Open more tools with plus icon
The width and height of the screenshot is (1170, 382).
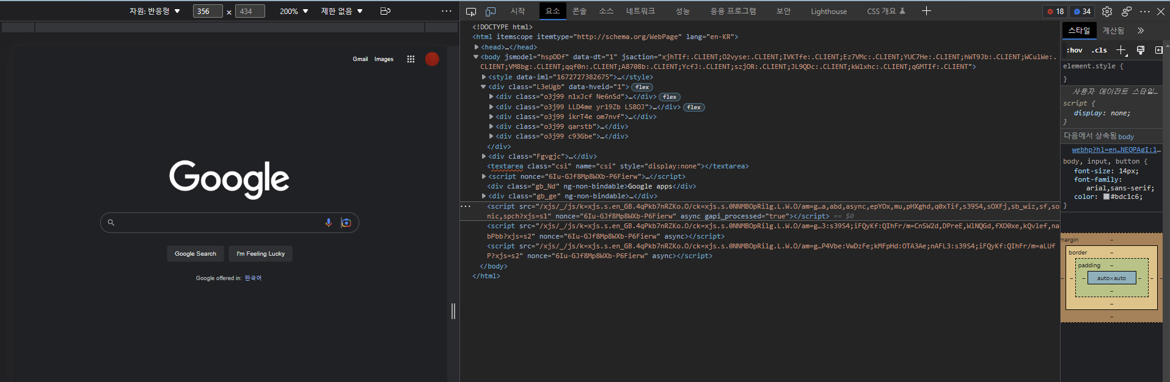tap(926, 11)
